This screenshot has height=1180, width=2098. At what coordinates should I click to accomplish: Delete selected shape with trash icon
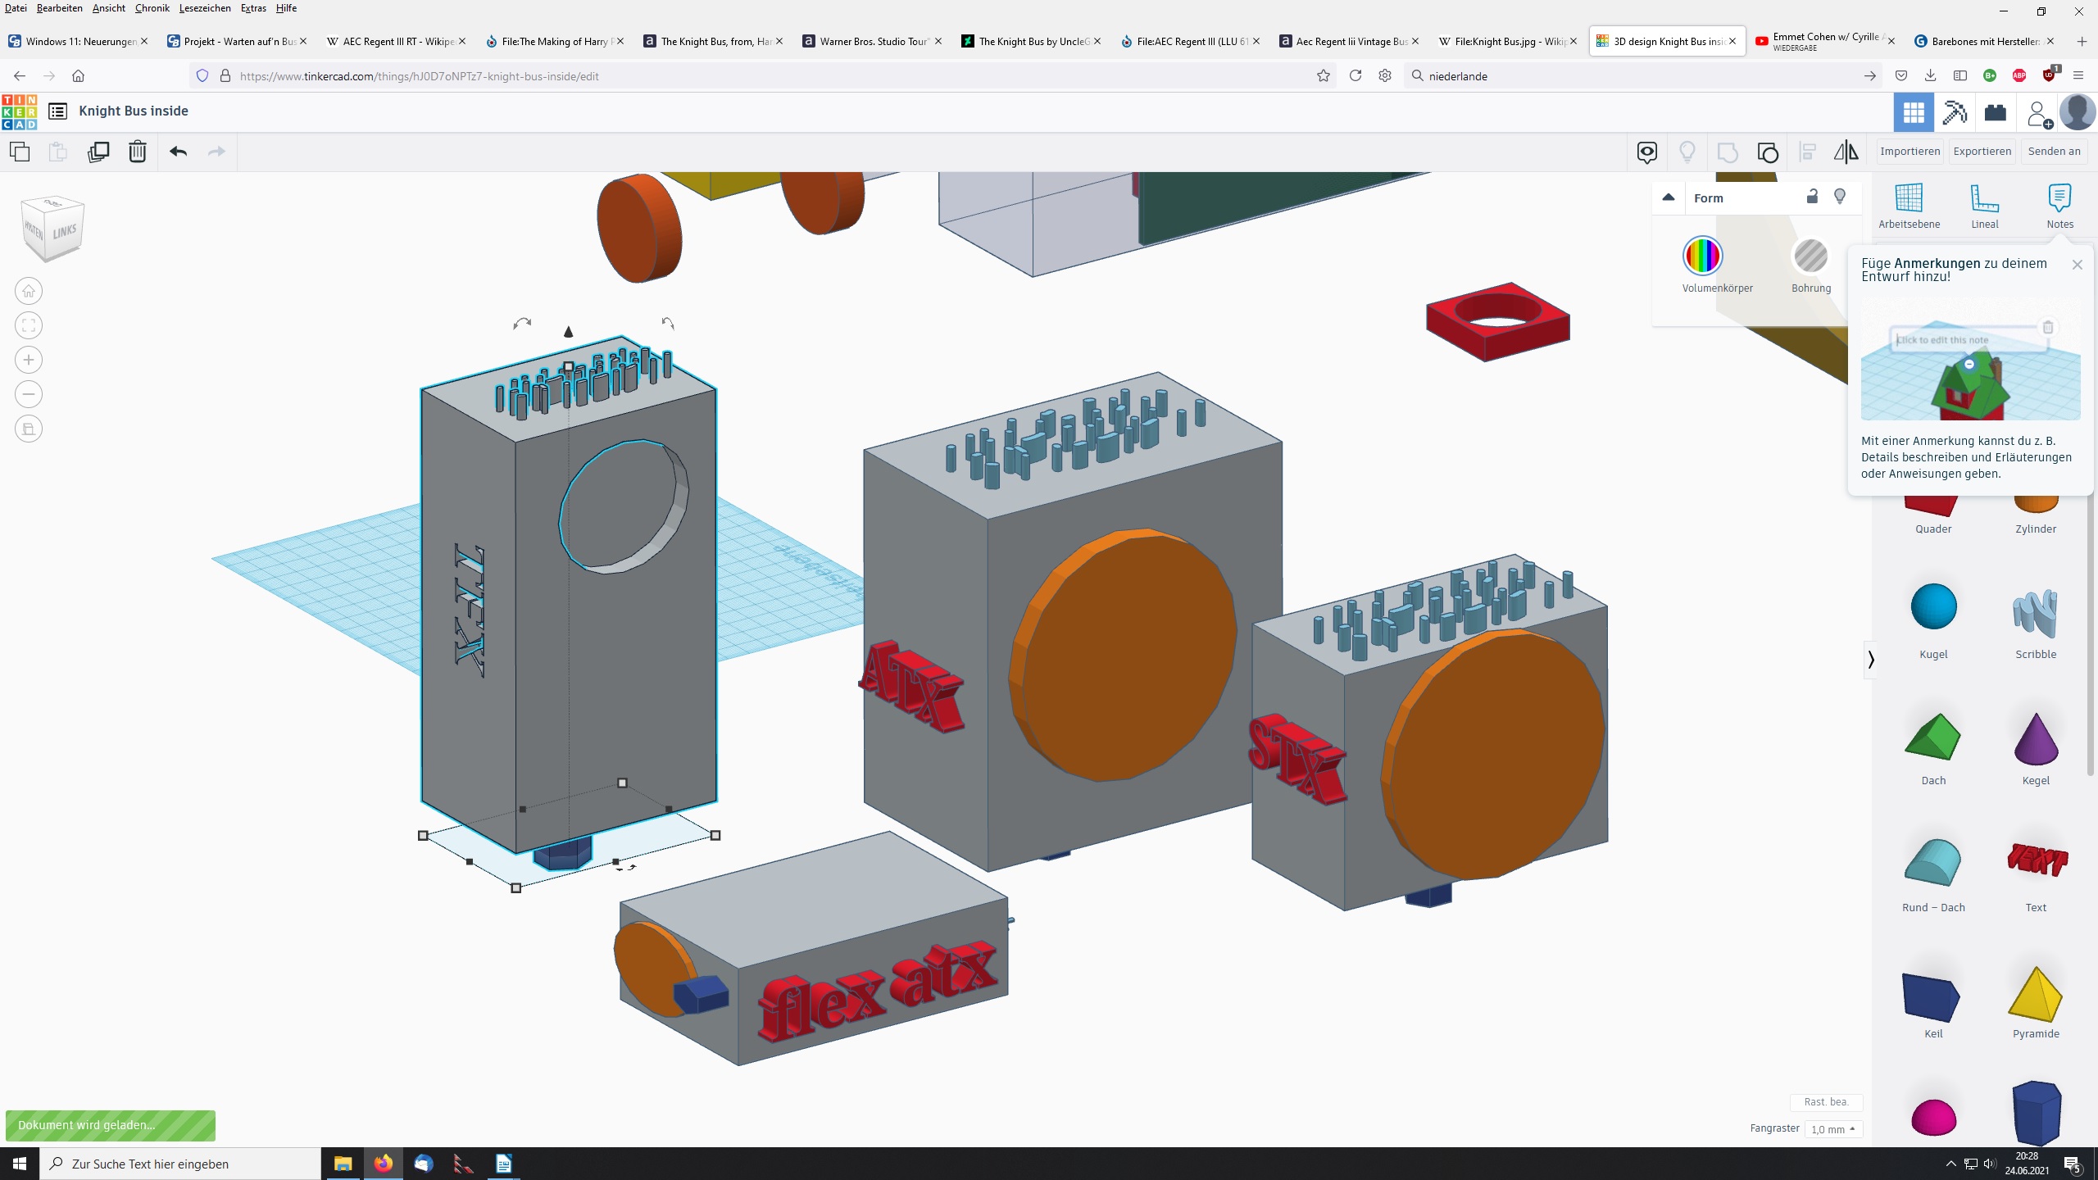[138, 152]
